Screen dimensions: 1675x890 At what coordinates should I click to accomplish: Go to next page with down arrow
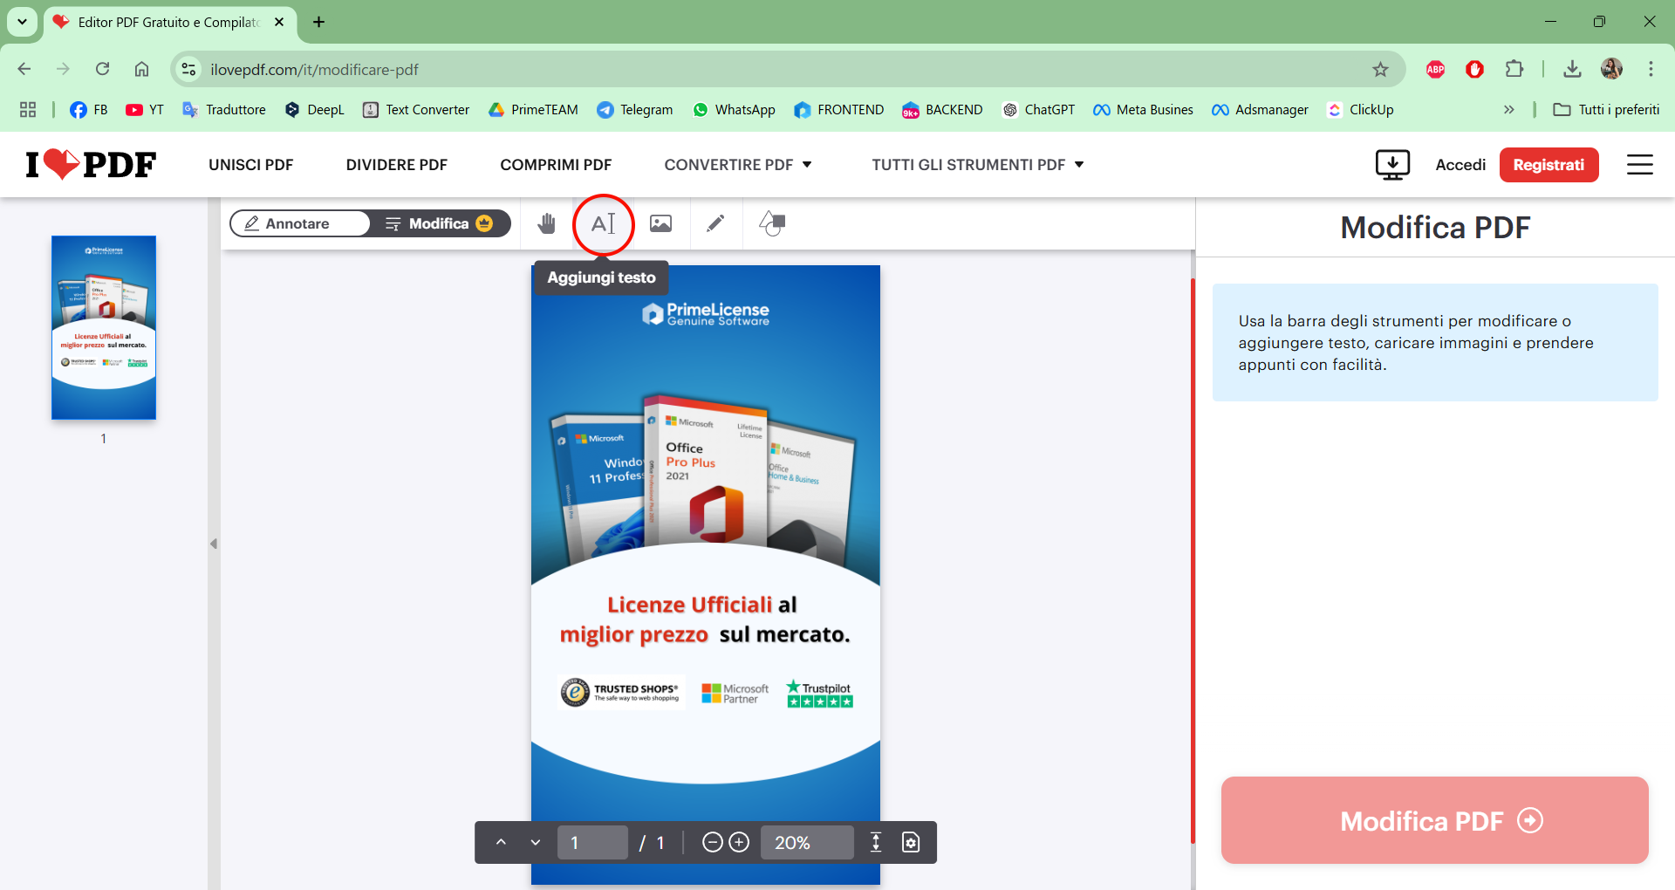click(x=536, y=842)
